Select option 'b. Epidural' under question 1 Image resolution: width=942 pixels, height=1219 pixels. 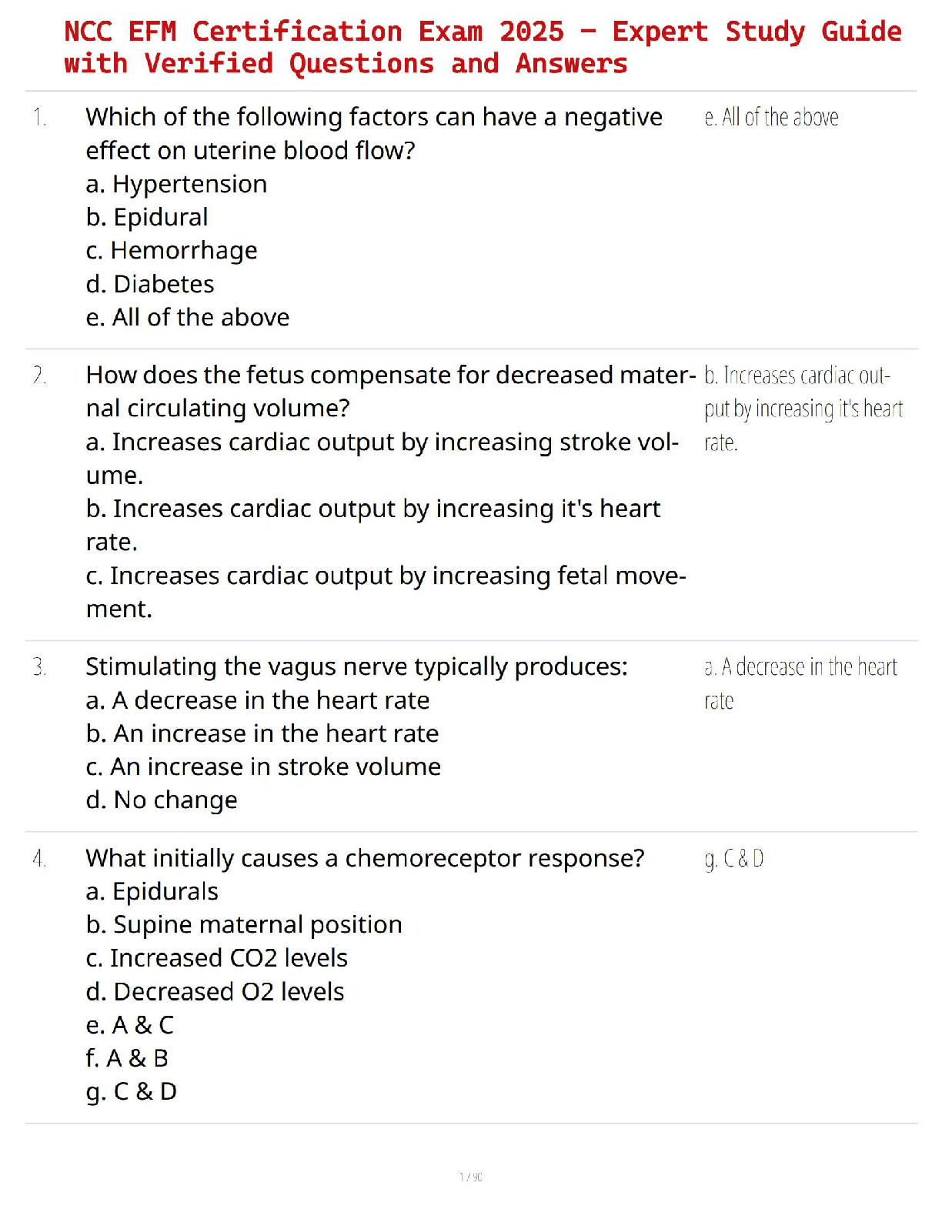tap(147, 218)
